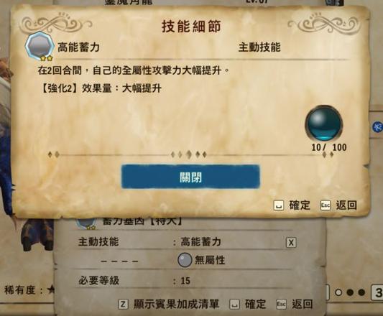Click the Z key icon for 顯示賓果加成清單
This screenshot has height=316, width=383.
pos(123,305)
